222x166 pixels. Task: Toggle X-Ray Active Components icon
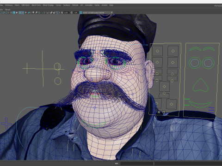[x=54, y=12]
